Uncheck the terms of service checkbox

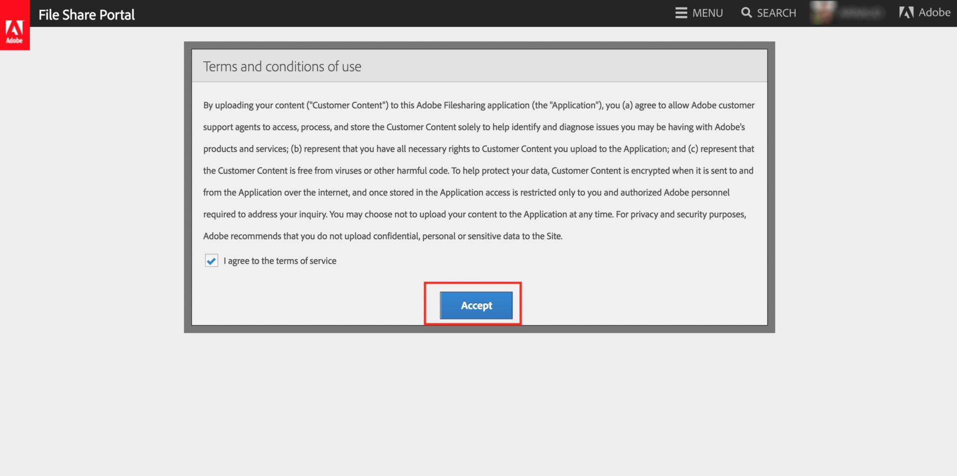pos(211,261)
